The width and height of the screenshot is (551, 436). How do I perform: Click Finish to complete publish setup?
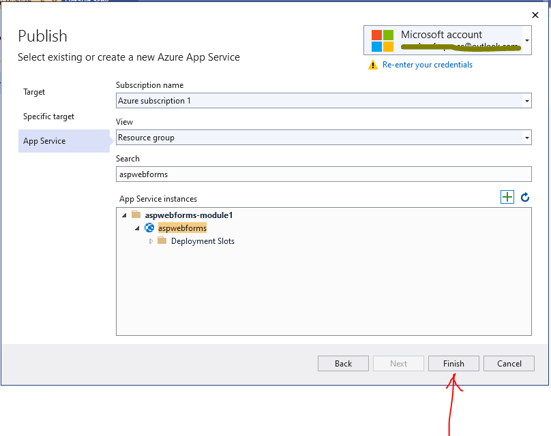point(453,363)
